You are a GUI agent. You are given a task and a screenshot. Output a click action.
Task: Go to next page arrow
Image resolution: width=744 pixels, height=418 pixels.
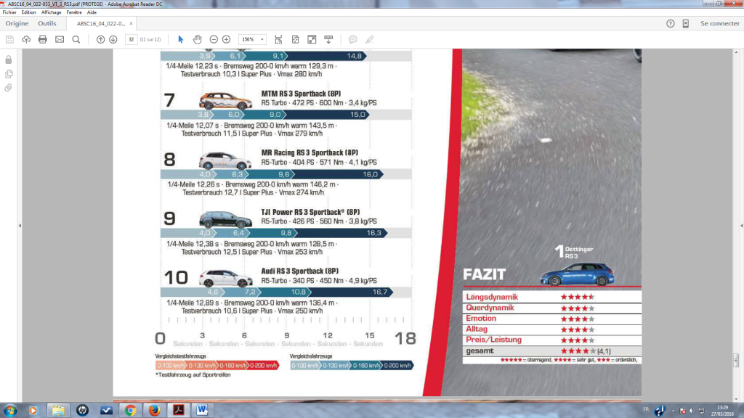coord(113,39)
